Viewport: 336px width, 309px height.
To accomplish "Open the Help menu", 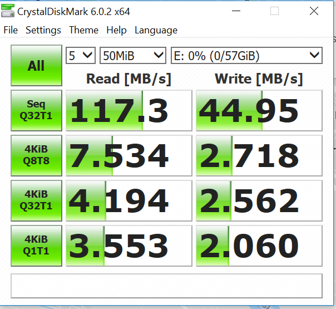I will point(116,30).
